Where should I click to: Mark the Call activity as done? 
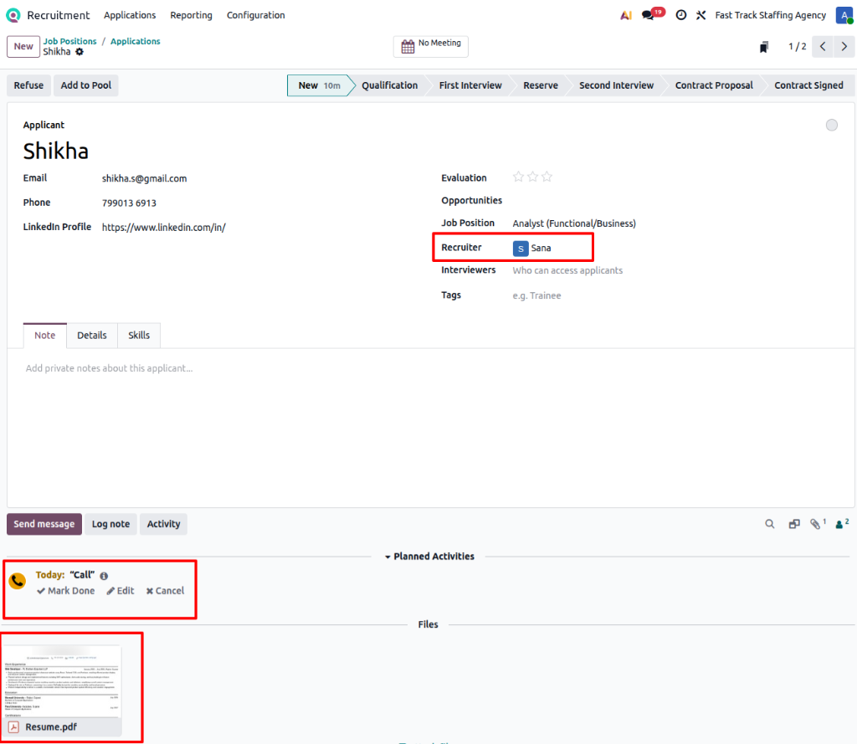point(66,591)
